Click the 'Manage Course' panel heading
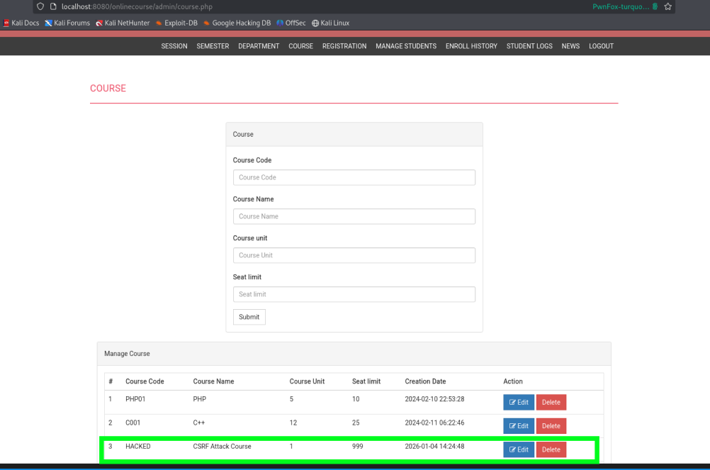Screen dimensions: 710x470 pyautogui.click(x=128, y=354)
